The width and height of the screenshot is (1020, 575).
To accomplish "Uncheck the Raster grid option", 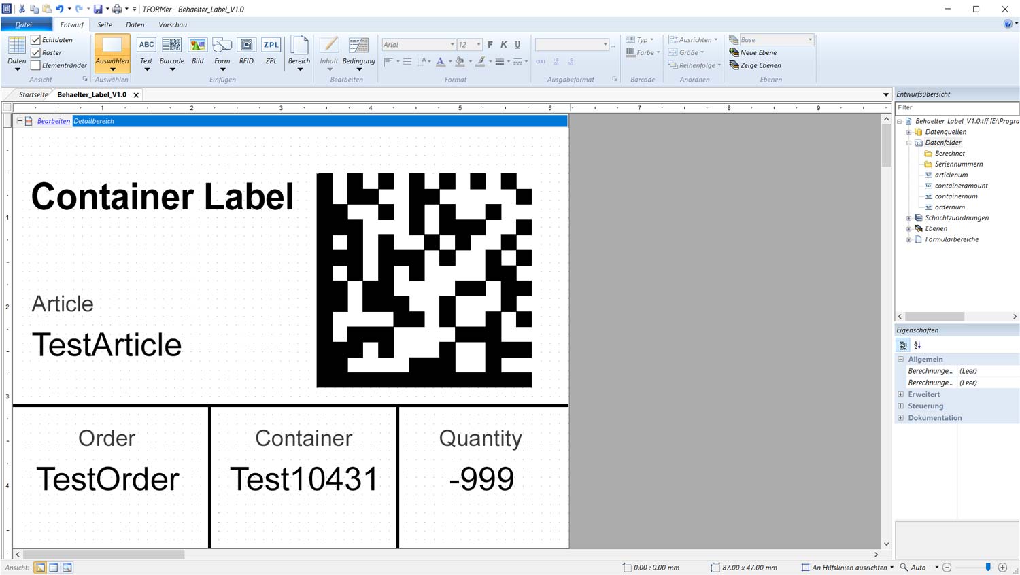I will click(36, 52).
